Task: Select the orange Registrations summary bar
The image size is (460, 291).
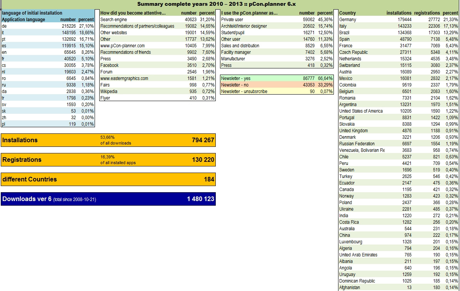Action: click(x=108, y=160)
